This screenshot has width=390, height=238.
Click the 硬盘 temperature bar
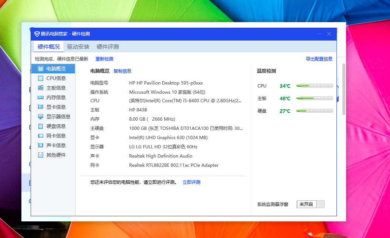314,111
